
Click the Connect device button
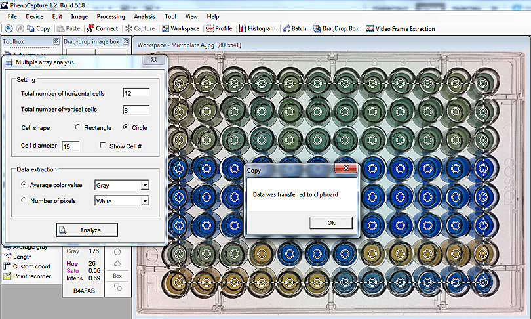102,28
